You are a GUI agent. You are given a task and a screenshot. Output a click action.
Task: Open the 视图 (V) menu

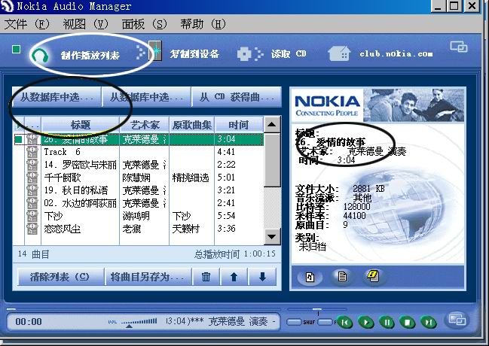[85, 24]
